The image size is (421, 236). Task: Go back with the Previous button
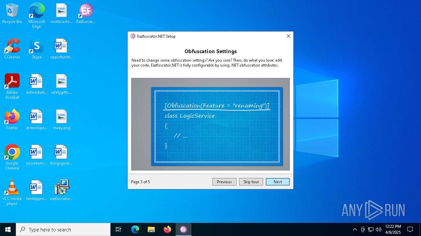pyautogui.click(x=224, y=182)
